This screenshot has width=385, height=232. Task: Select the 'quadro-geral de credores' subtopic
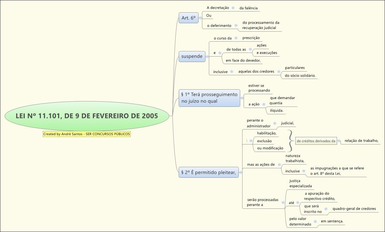point(354,209)
